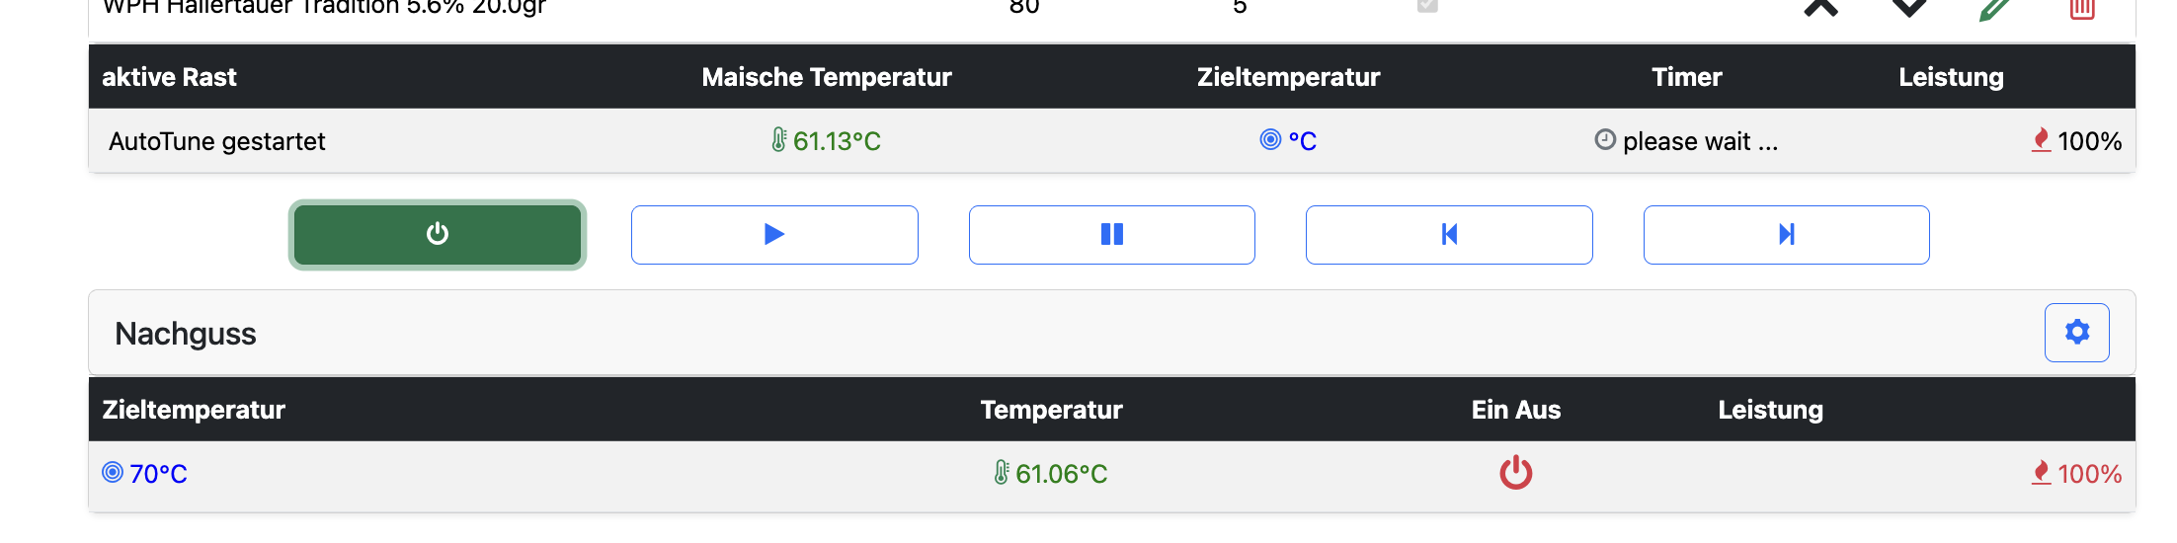Open Nachguss settings with the gear icon
The image size is (2177, 543).
pyautogui.click(x=2076, y=333)
